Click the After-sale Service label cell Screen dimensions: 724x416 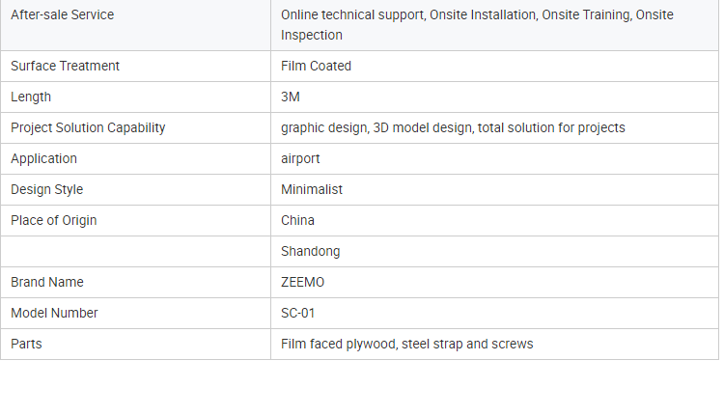point(62,15)
